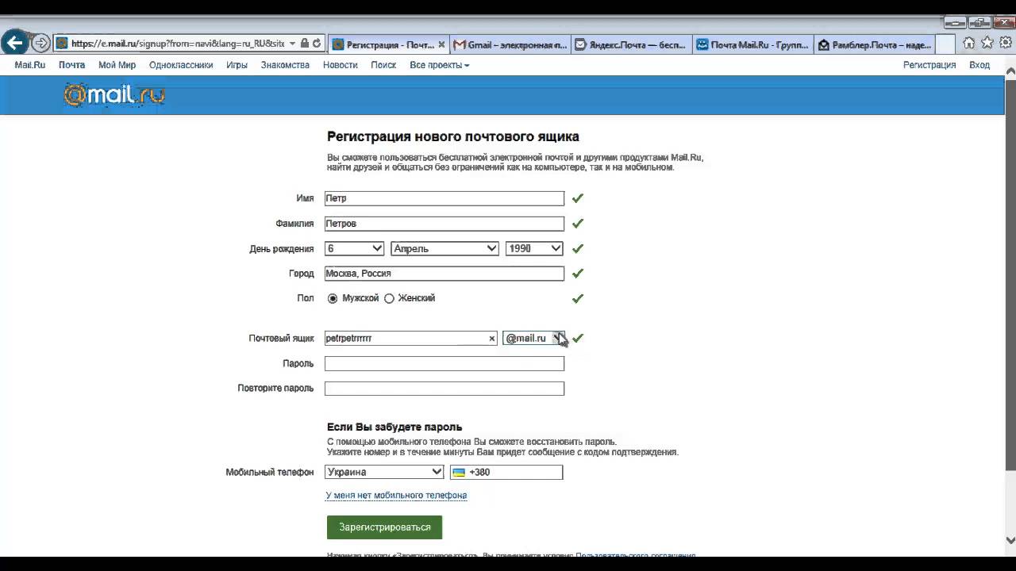The image size is (1016, 571).
Task: Open Мой Мир in top navigation
Action: tap(117, 65)
